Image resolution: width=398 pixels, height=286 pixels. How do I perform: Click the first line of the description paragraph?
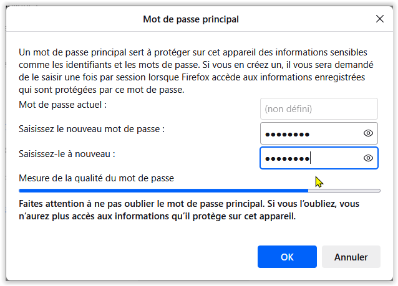pos(193,52)
